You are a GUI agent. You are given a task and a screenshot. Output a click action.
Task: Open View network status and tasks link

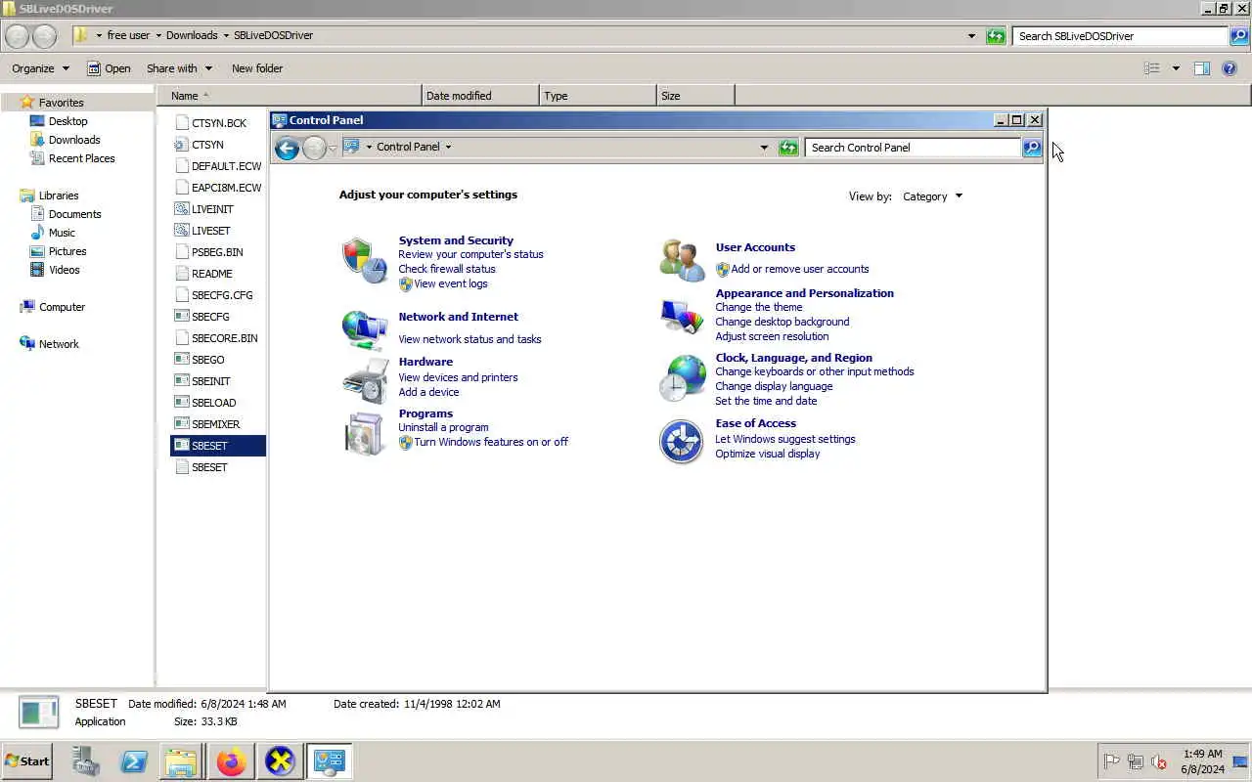(469, 339)
